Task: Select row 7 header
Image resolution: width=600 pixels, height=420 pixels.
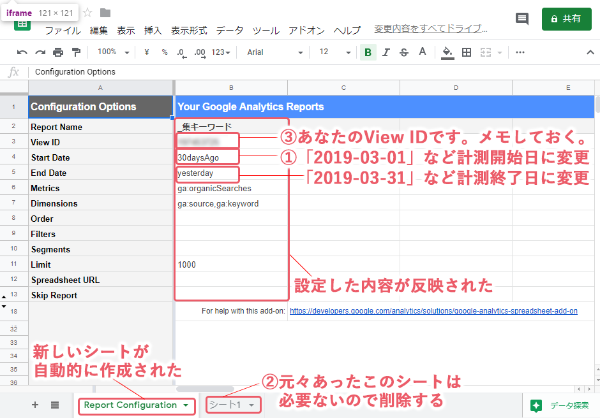Action: pyautogui.click(x=14, y=203)
